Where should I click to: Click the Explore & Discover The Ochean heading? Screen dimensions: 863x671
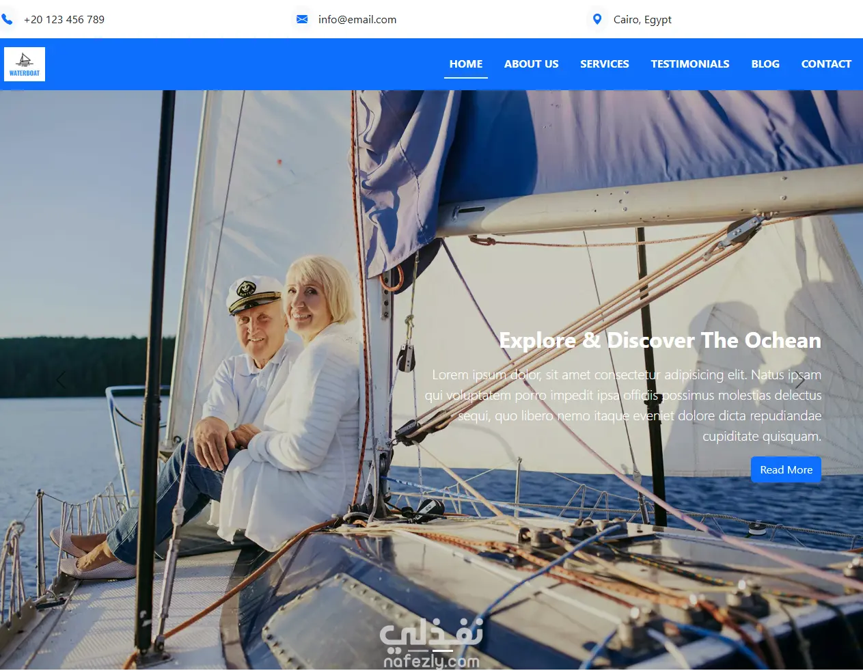coord(660,340)
